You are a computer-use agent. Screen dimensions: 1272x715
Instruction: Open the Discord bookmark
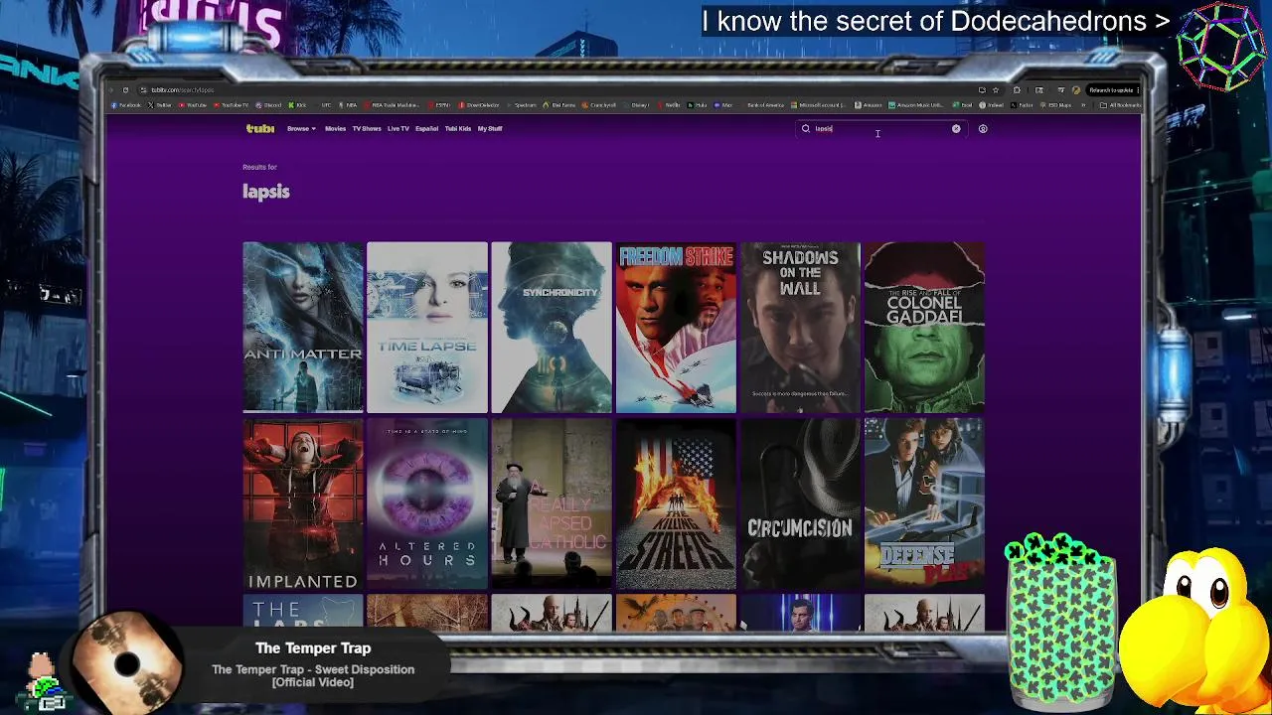tap(268, 105)
